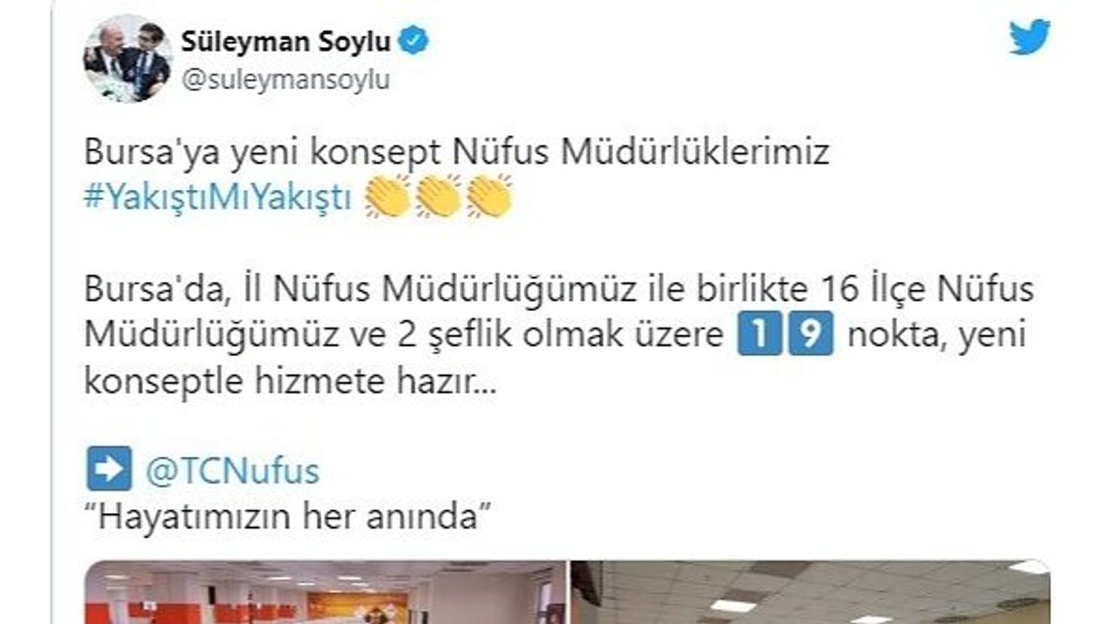
Task: Click the blue right arrow emoji
Action: [109, 469]
